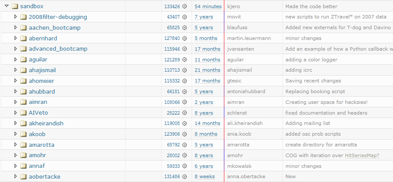393x182 pixels.
Task: Click the '54 minutes' age link
Action: coord(208,6)
